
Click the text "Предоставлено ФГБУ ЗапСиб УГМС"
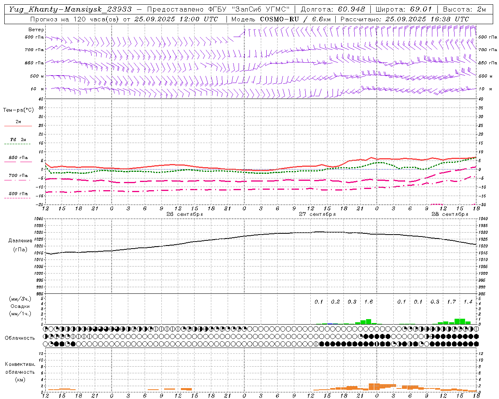pyautogui.click(x=218, y=9)
